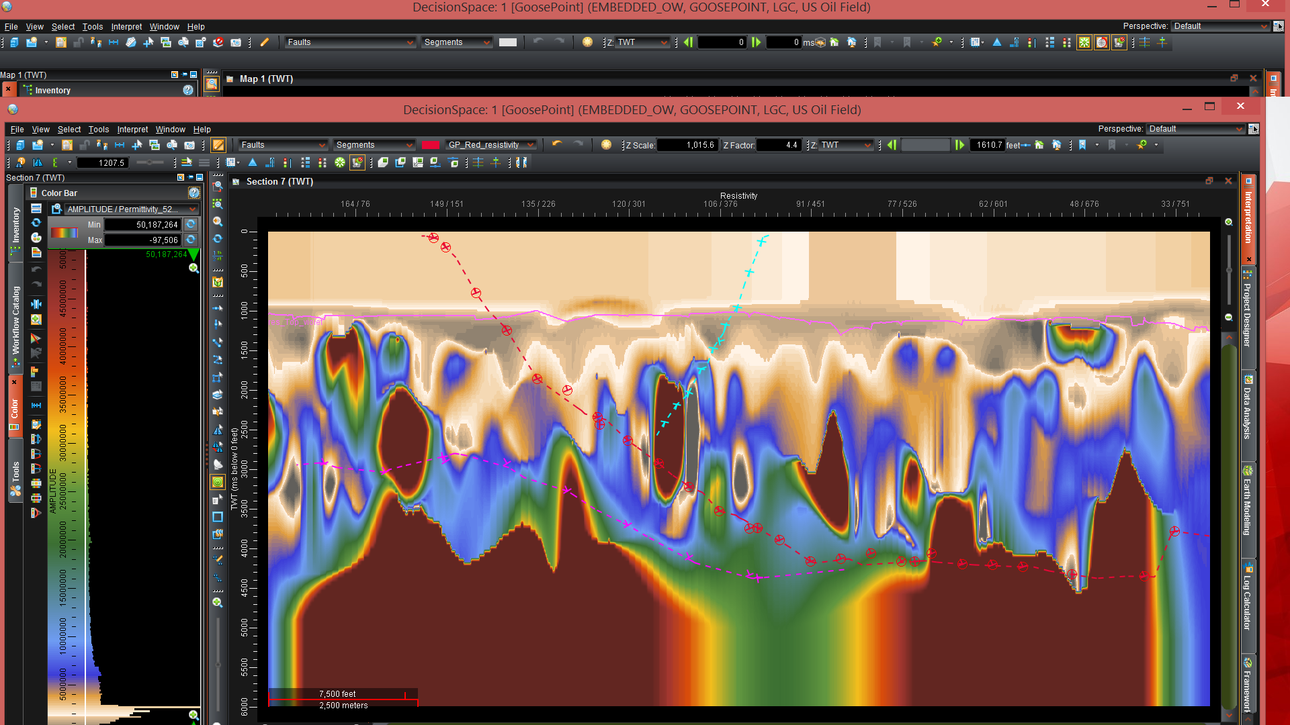Click the back window time value field showing 0 ms
This screenshot has width=1290, height=725.
pos(783,42)
